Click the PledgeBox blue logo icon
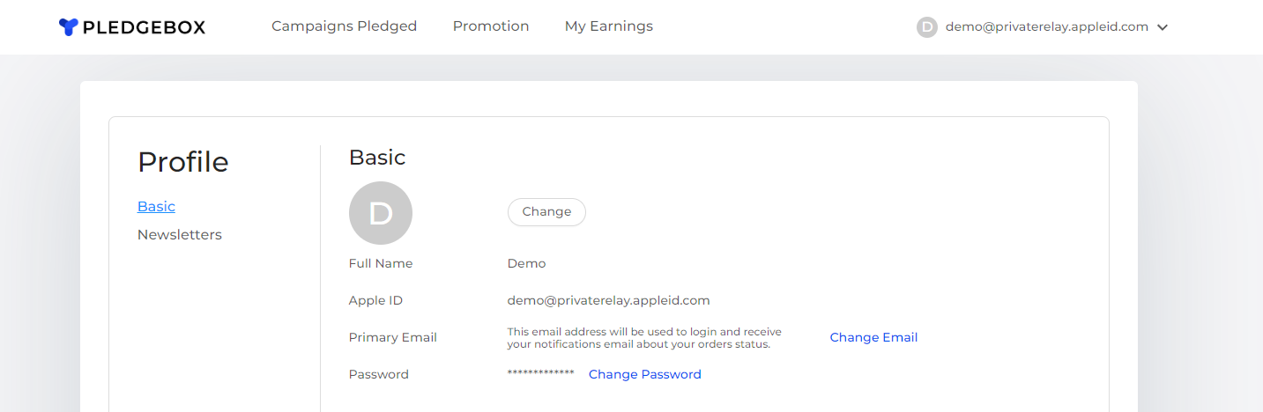Viewport: 1263px width, 412px height. click(69, 27)
